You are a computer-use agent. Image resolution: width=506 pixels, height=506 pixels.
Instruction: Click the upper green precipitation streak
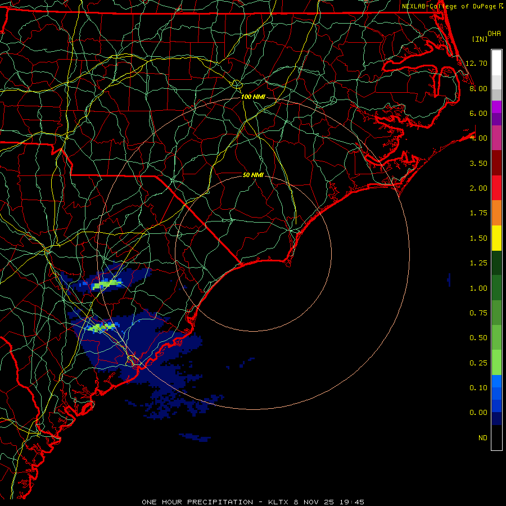106,284
